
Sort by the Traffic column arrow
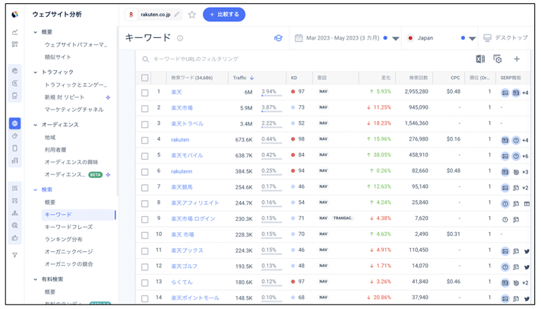pos(252,78)
